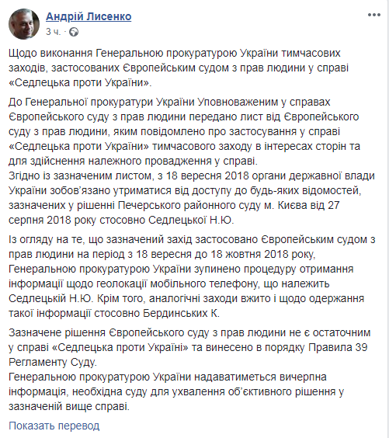Screen dimensions: 389x438
Task: Click the sentence starting 'Зазначене рішення Європейського суду'
Action: 189,347
